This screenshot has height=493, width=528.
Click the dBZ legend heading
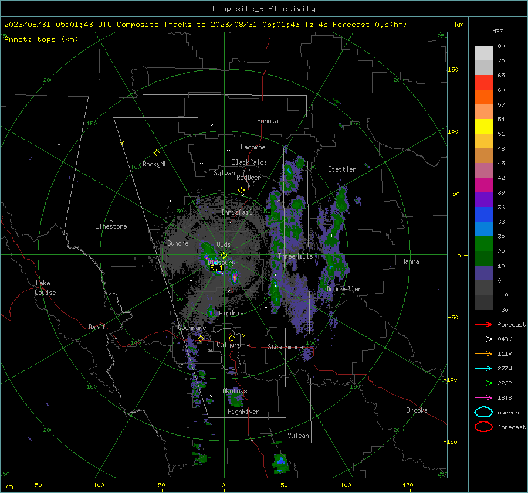pos(497,31)
